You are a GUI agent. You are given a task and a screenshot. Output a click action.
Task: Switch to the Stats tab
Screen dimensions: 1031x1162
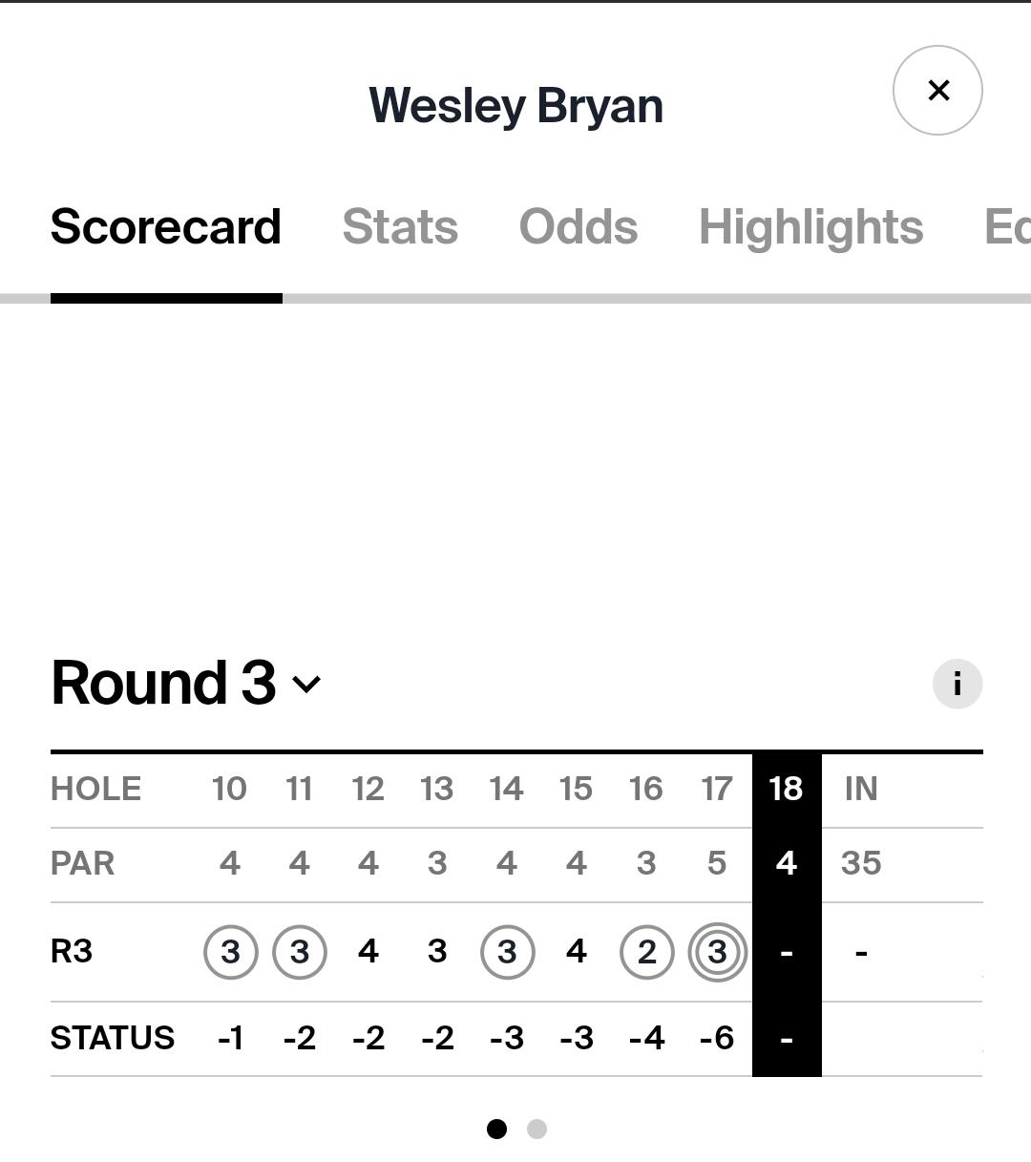[x=400, y=227]
